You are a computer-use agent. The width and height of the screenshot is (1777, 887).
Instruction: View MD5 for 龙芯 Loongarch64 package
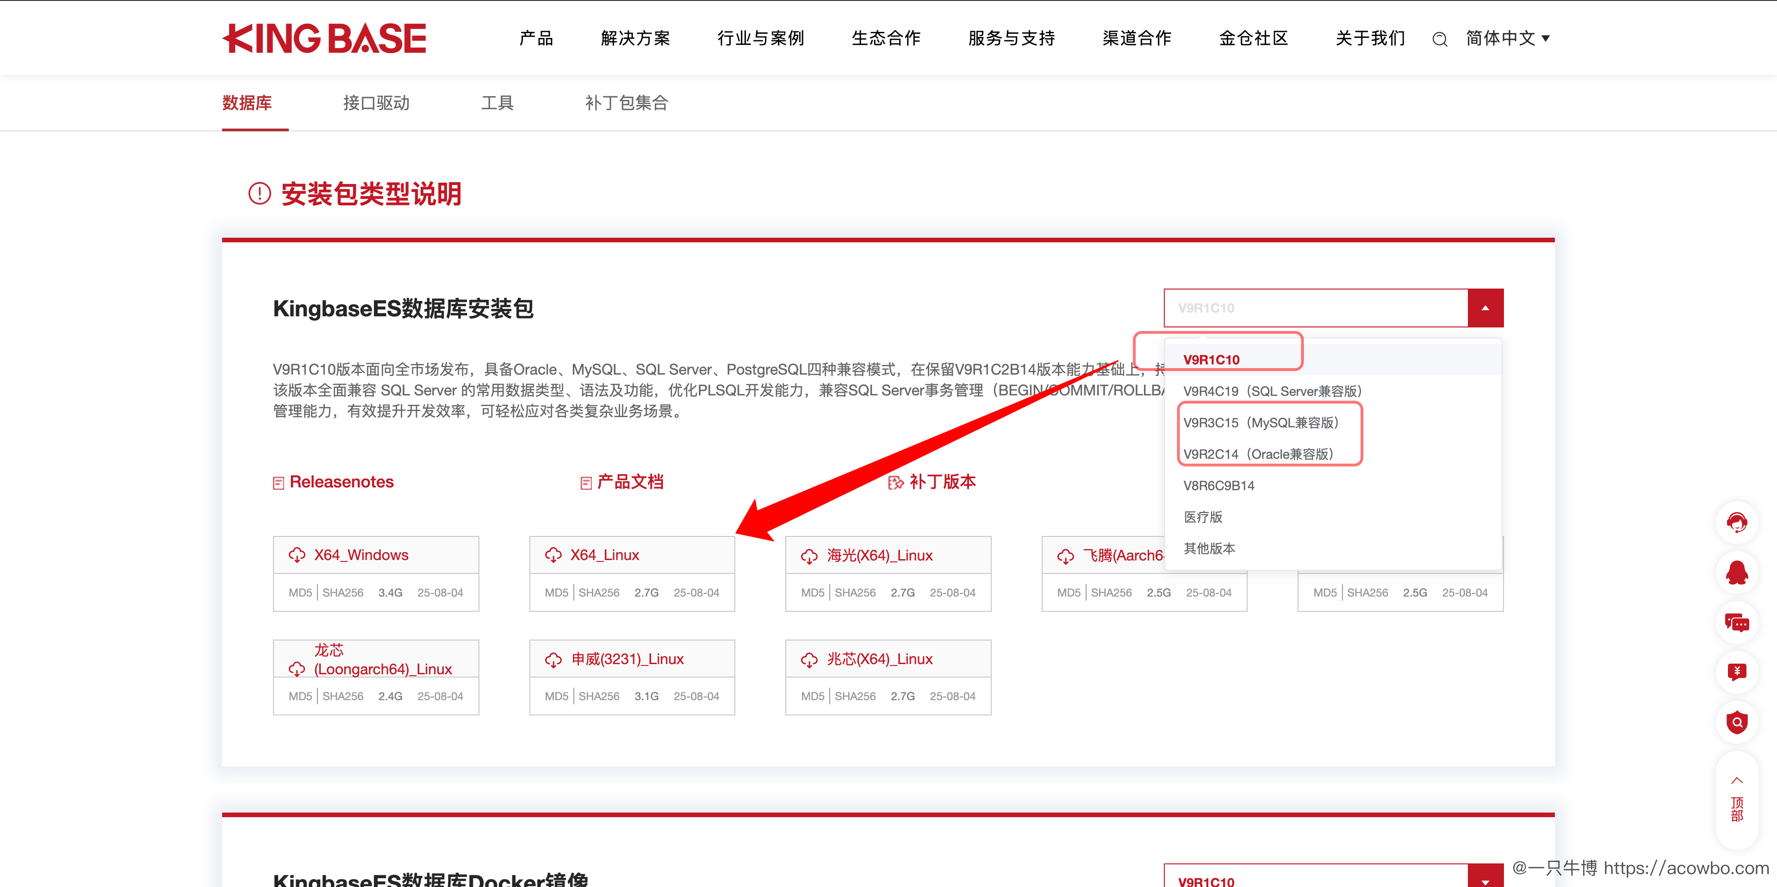[x=300, y=696]
